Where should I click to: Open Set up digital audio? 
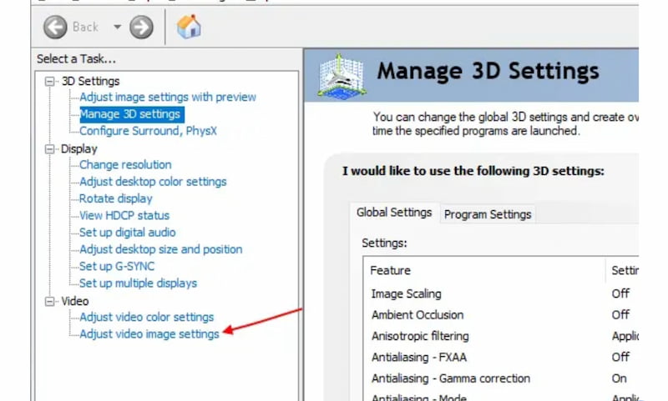pos(128,233)
